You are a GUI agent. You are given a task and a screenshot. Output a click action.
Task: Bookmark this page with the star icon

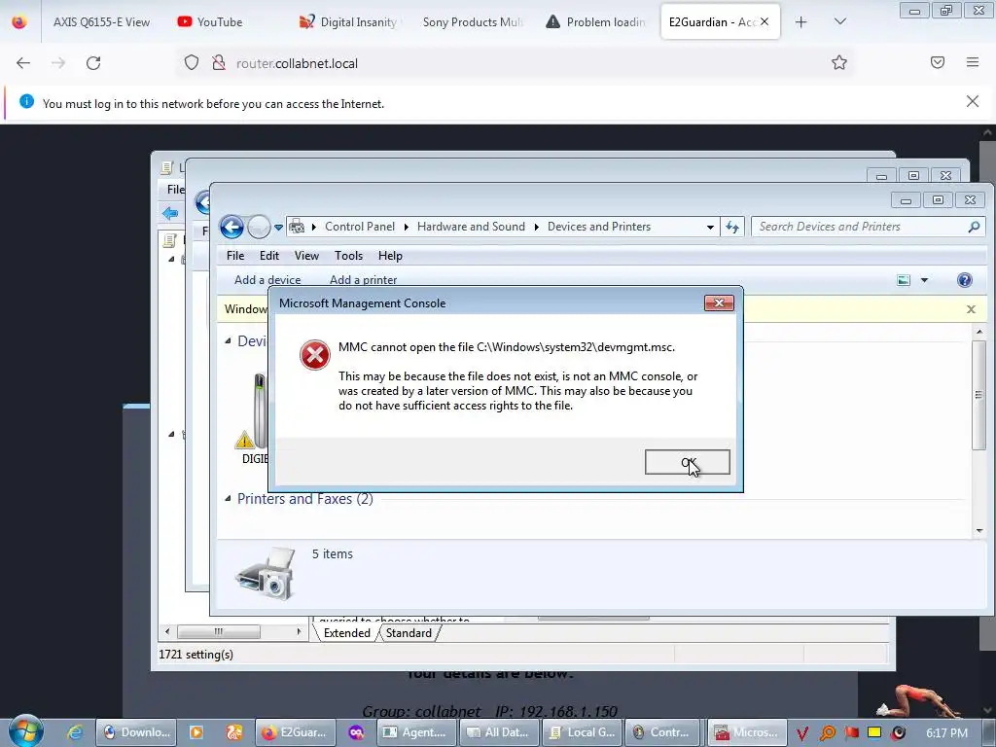pyautogui.click(x=839, y=63)
